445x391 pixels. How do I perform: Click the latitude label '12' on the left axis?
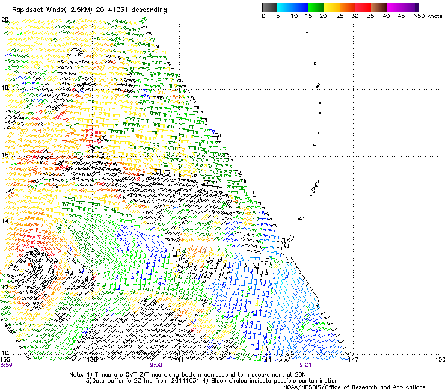pos(5,287)
